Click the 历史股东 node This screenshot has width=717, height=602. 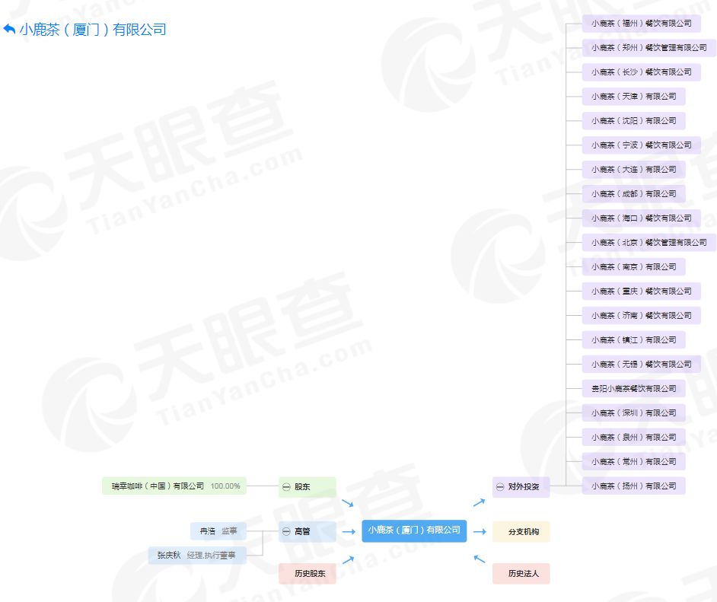308,573
